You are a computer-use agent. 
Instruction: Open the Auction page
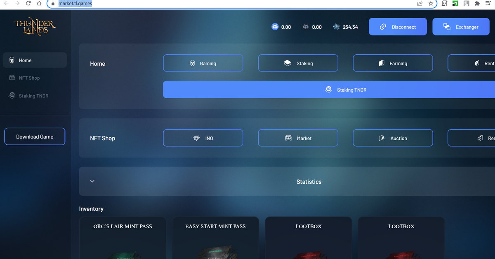pos(393,138)
